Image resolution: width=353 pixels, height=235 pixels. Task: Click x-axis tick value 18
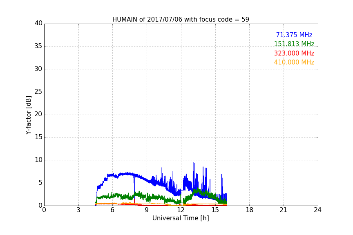(250, 210)
